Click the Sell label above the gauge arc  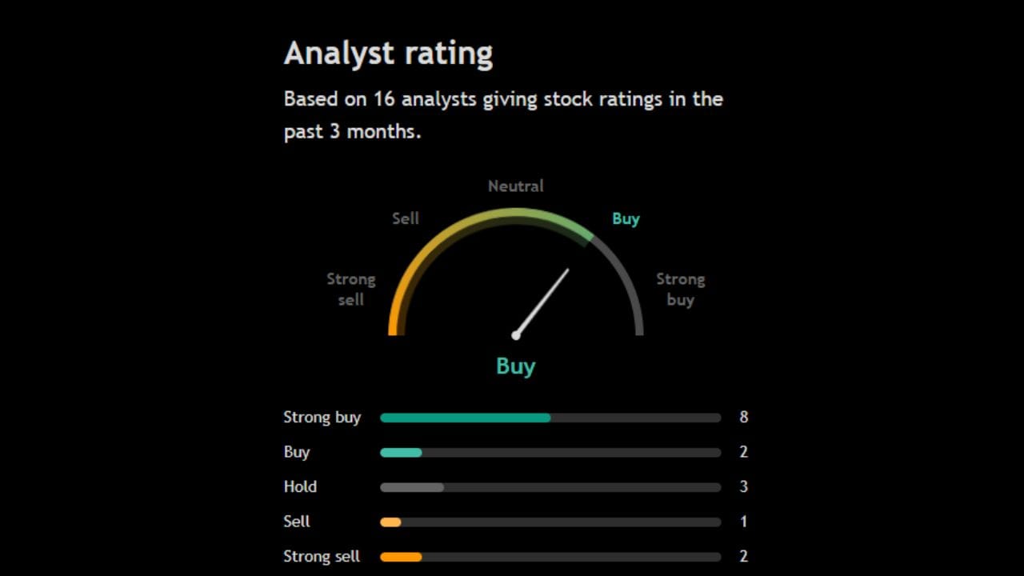tap(405, 218)
